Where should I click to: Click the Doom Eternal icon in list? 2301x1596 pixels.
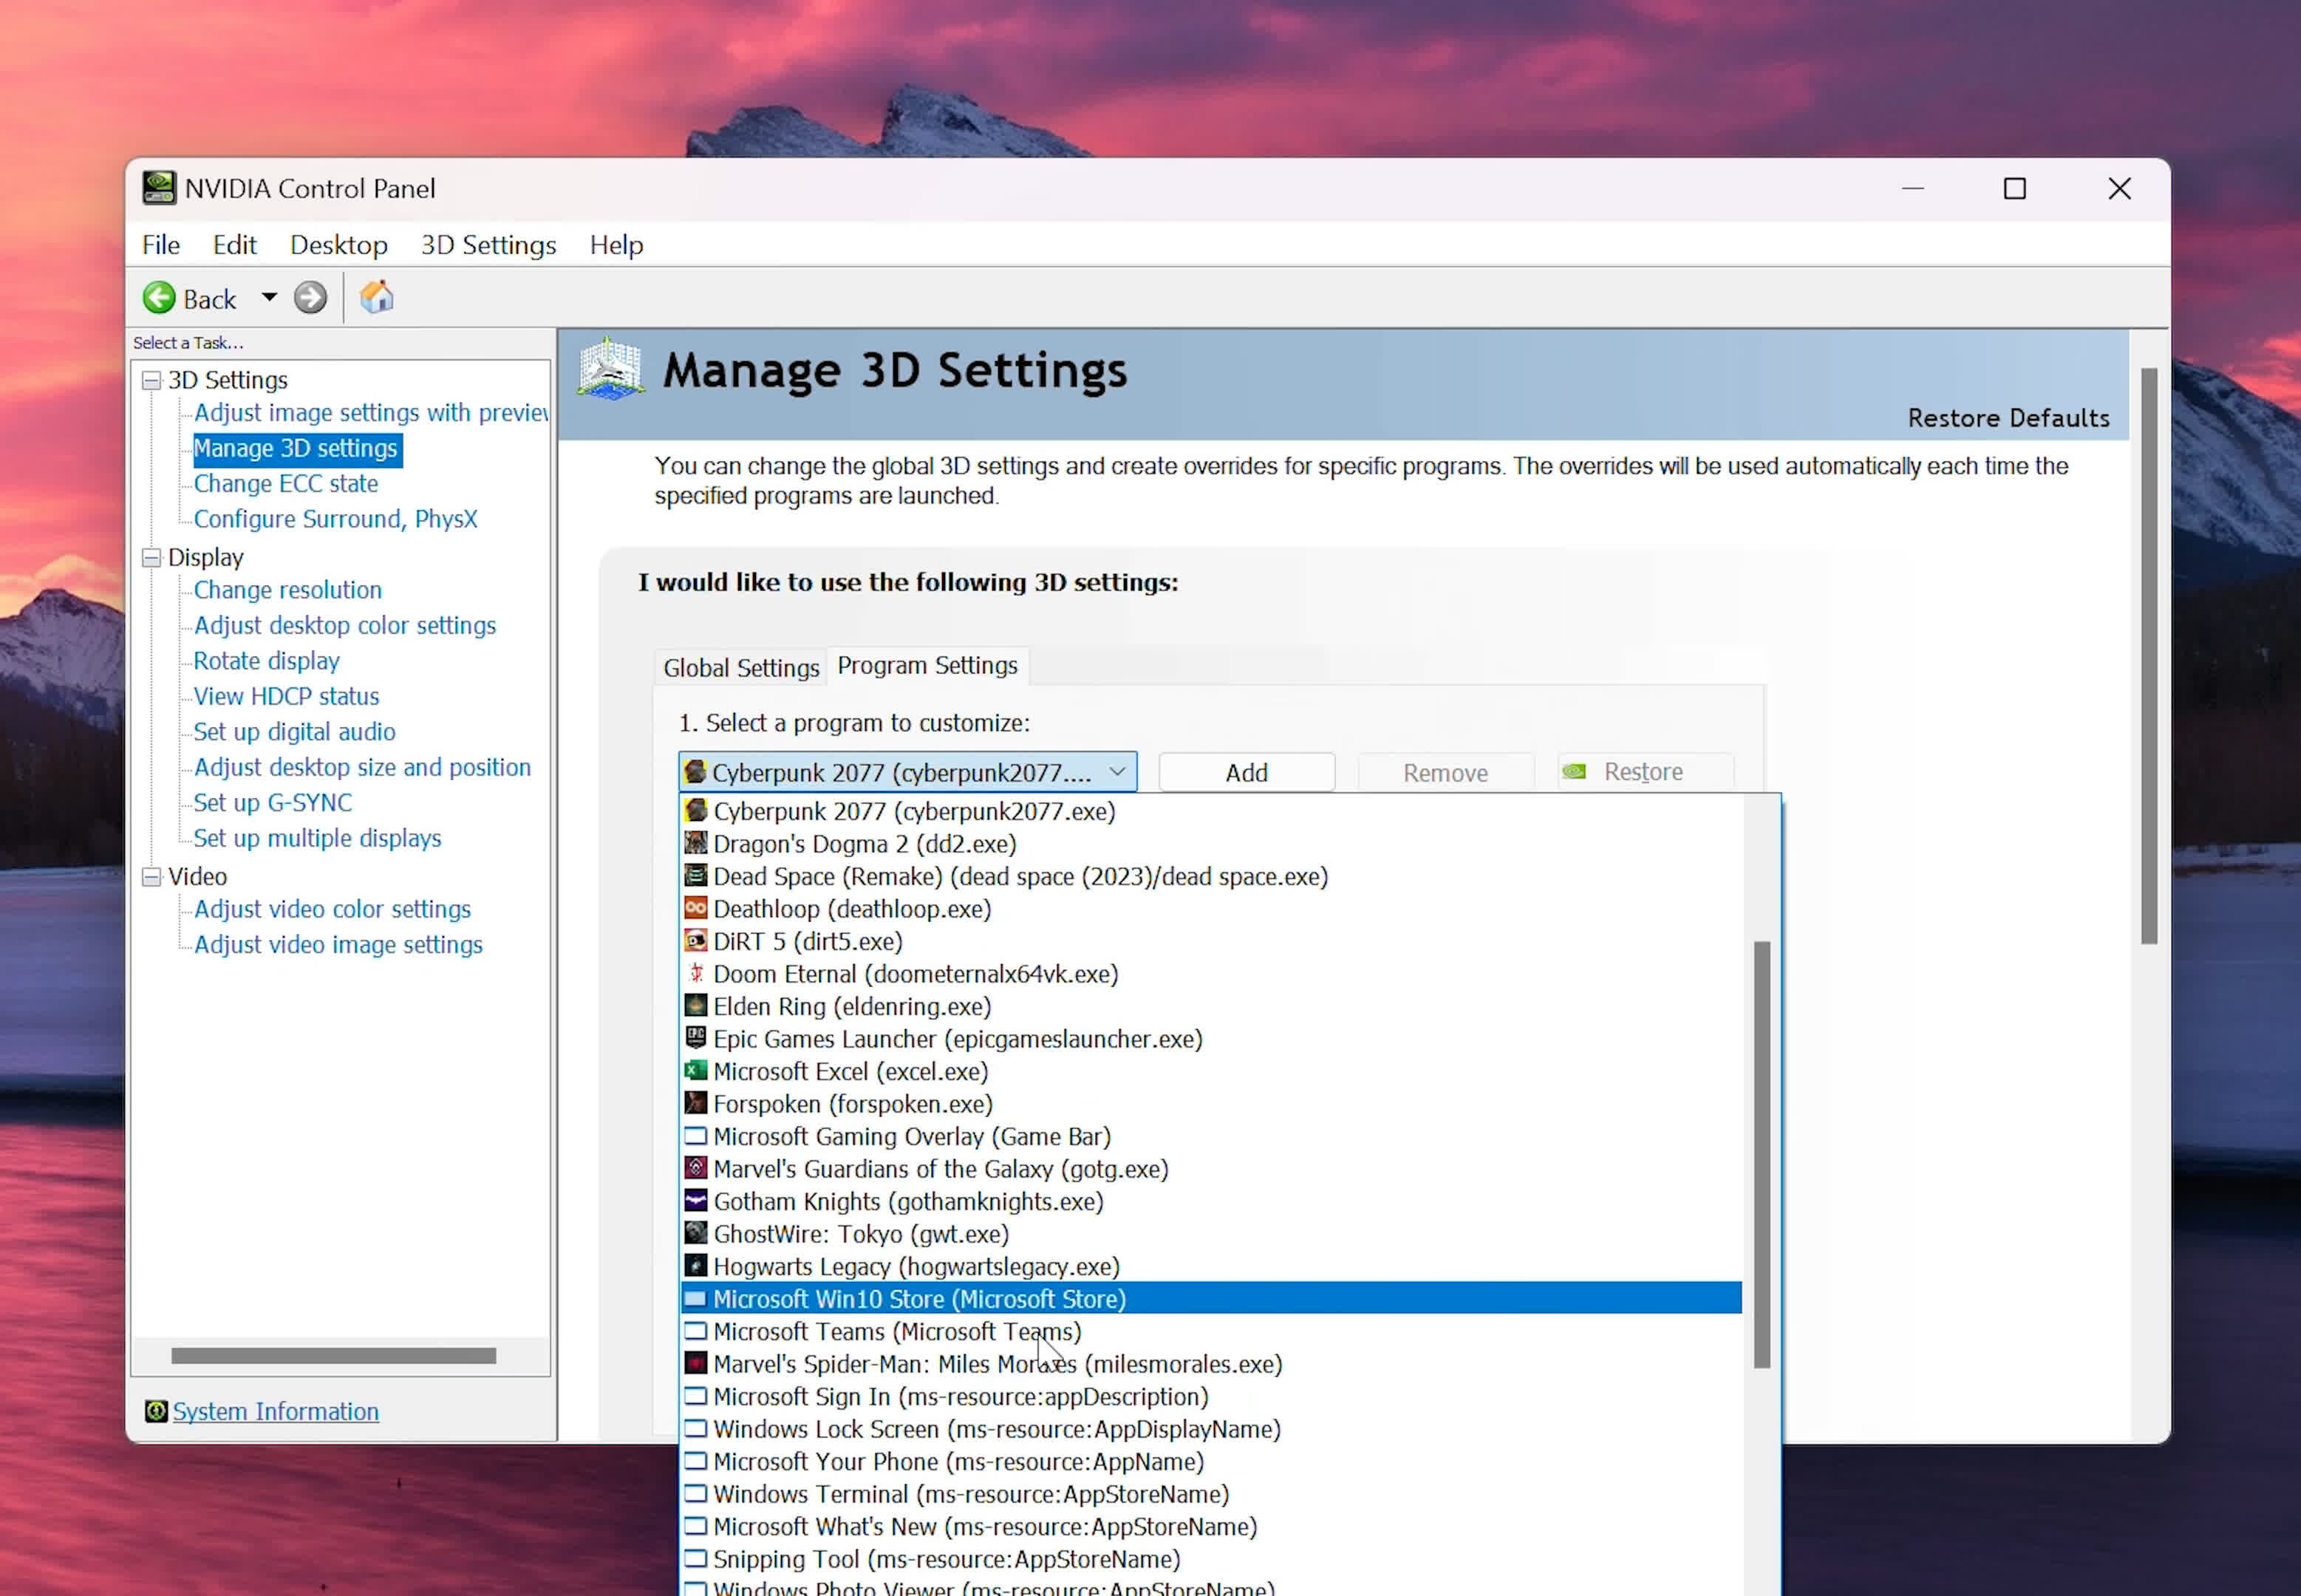point(695,973)
